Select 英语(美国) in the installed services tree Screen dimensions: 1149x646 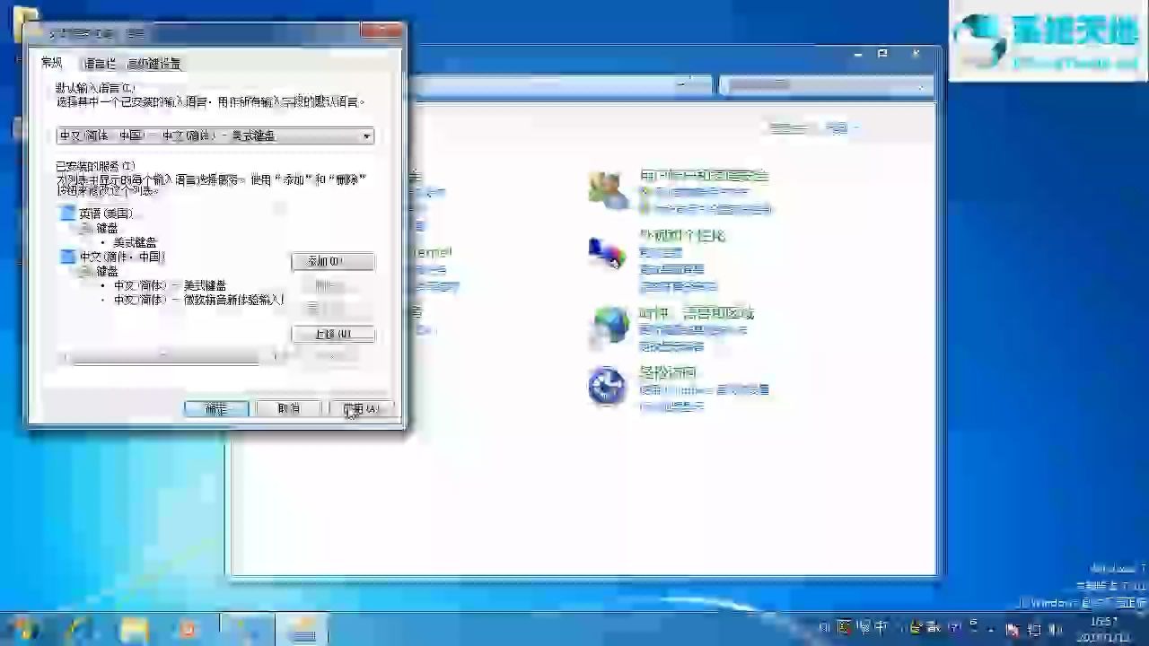106,214
